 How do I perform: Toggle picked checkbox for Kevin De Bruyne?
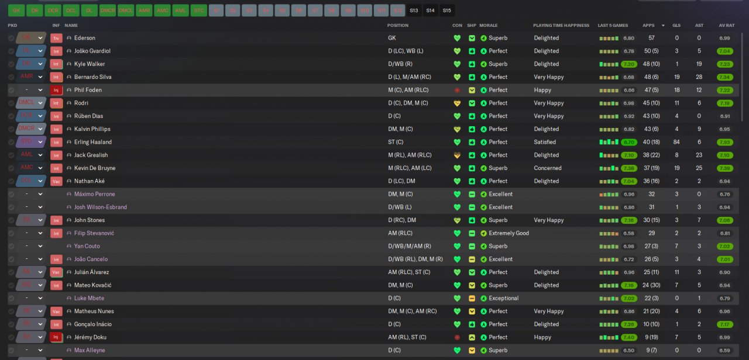coord(11,168)
